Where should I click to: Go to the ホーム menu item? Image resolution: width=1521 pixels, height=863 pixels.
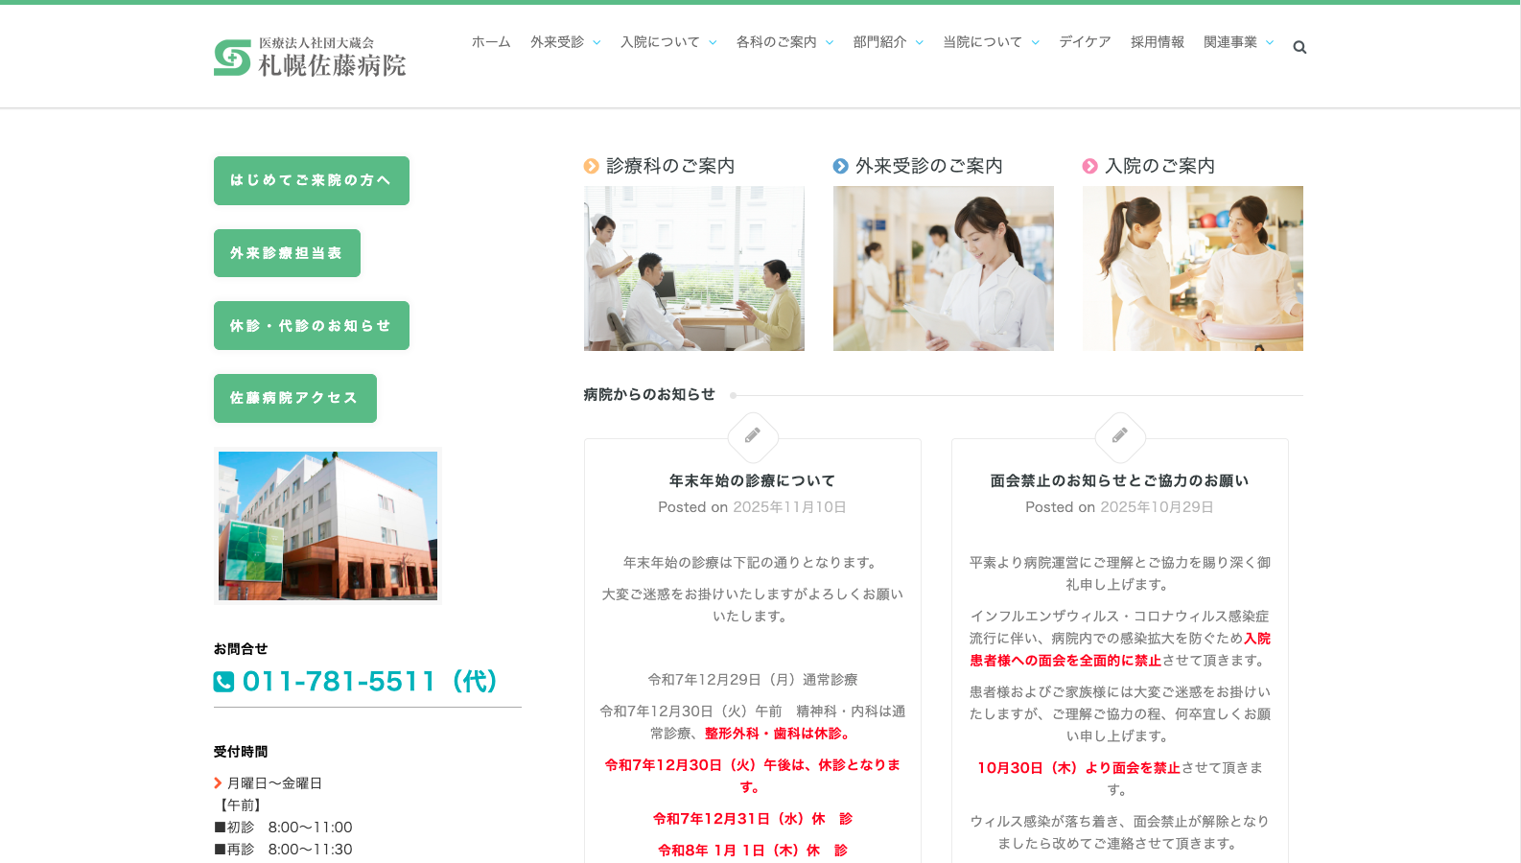click(491, 42)
